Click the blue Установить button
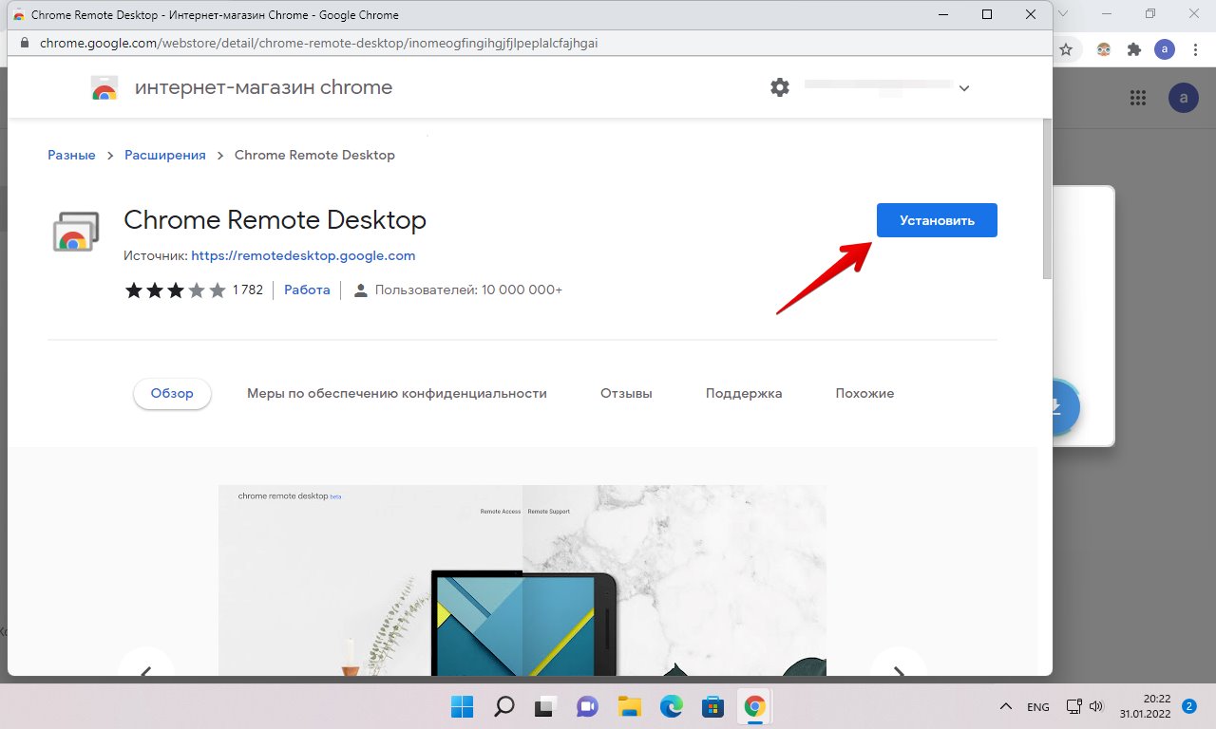1216x729 pixels. pyautogui.click(x=937, y=220)
